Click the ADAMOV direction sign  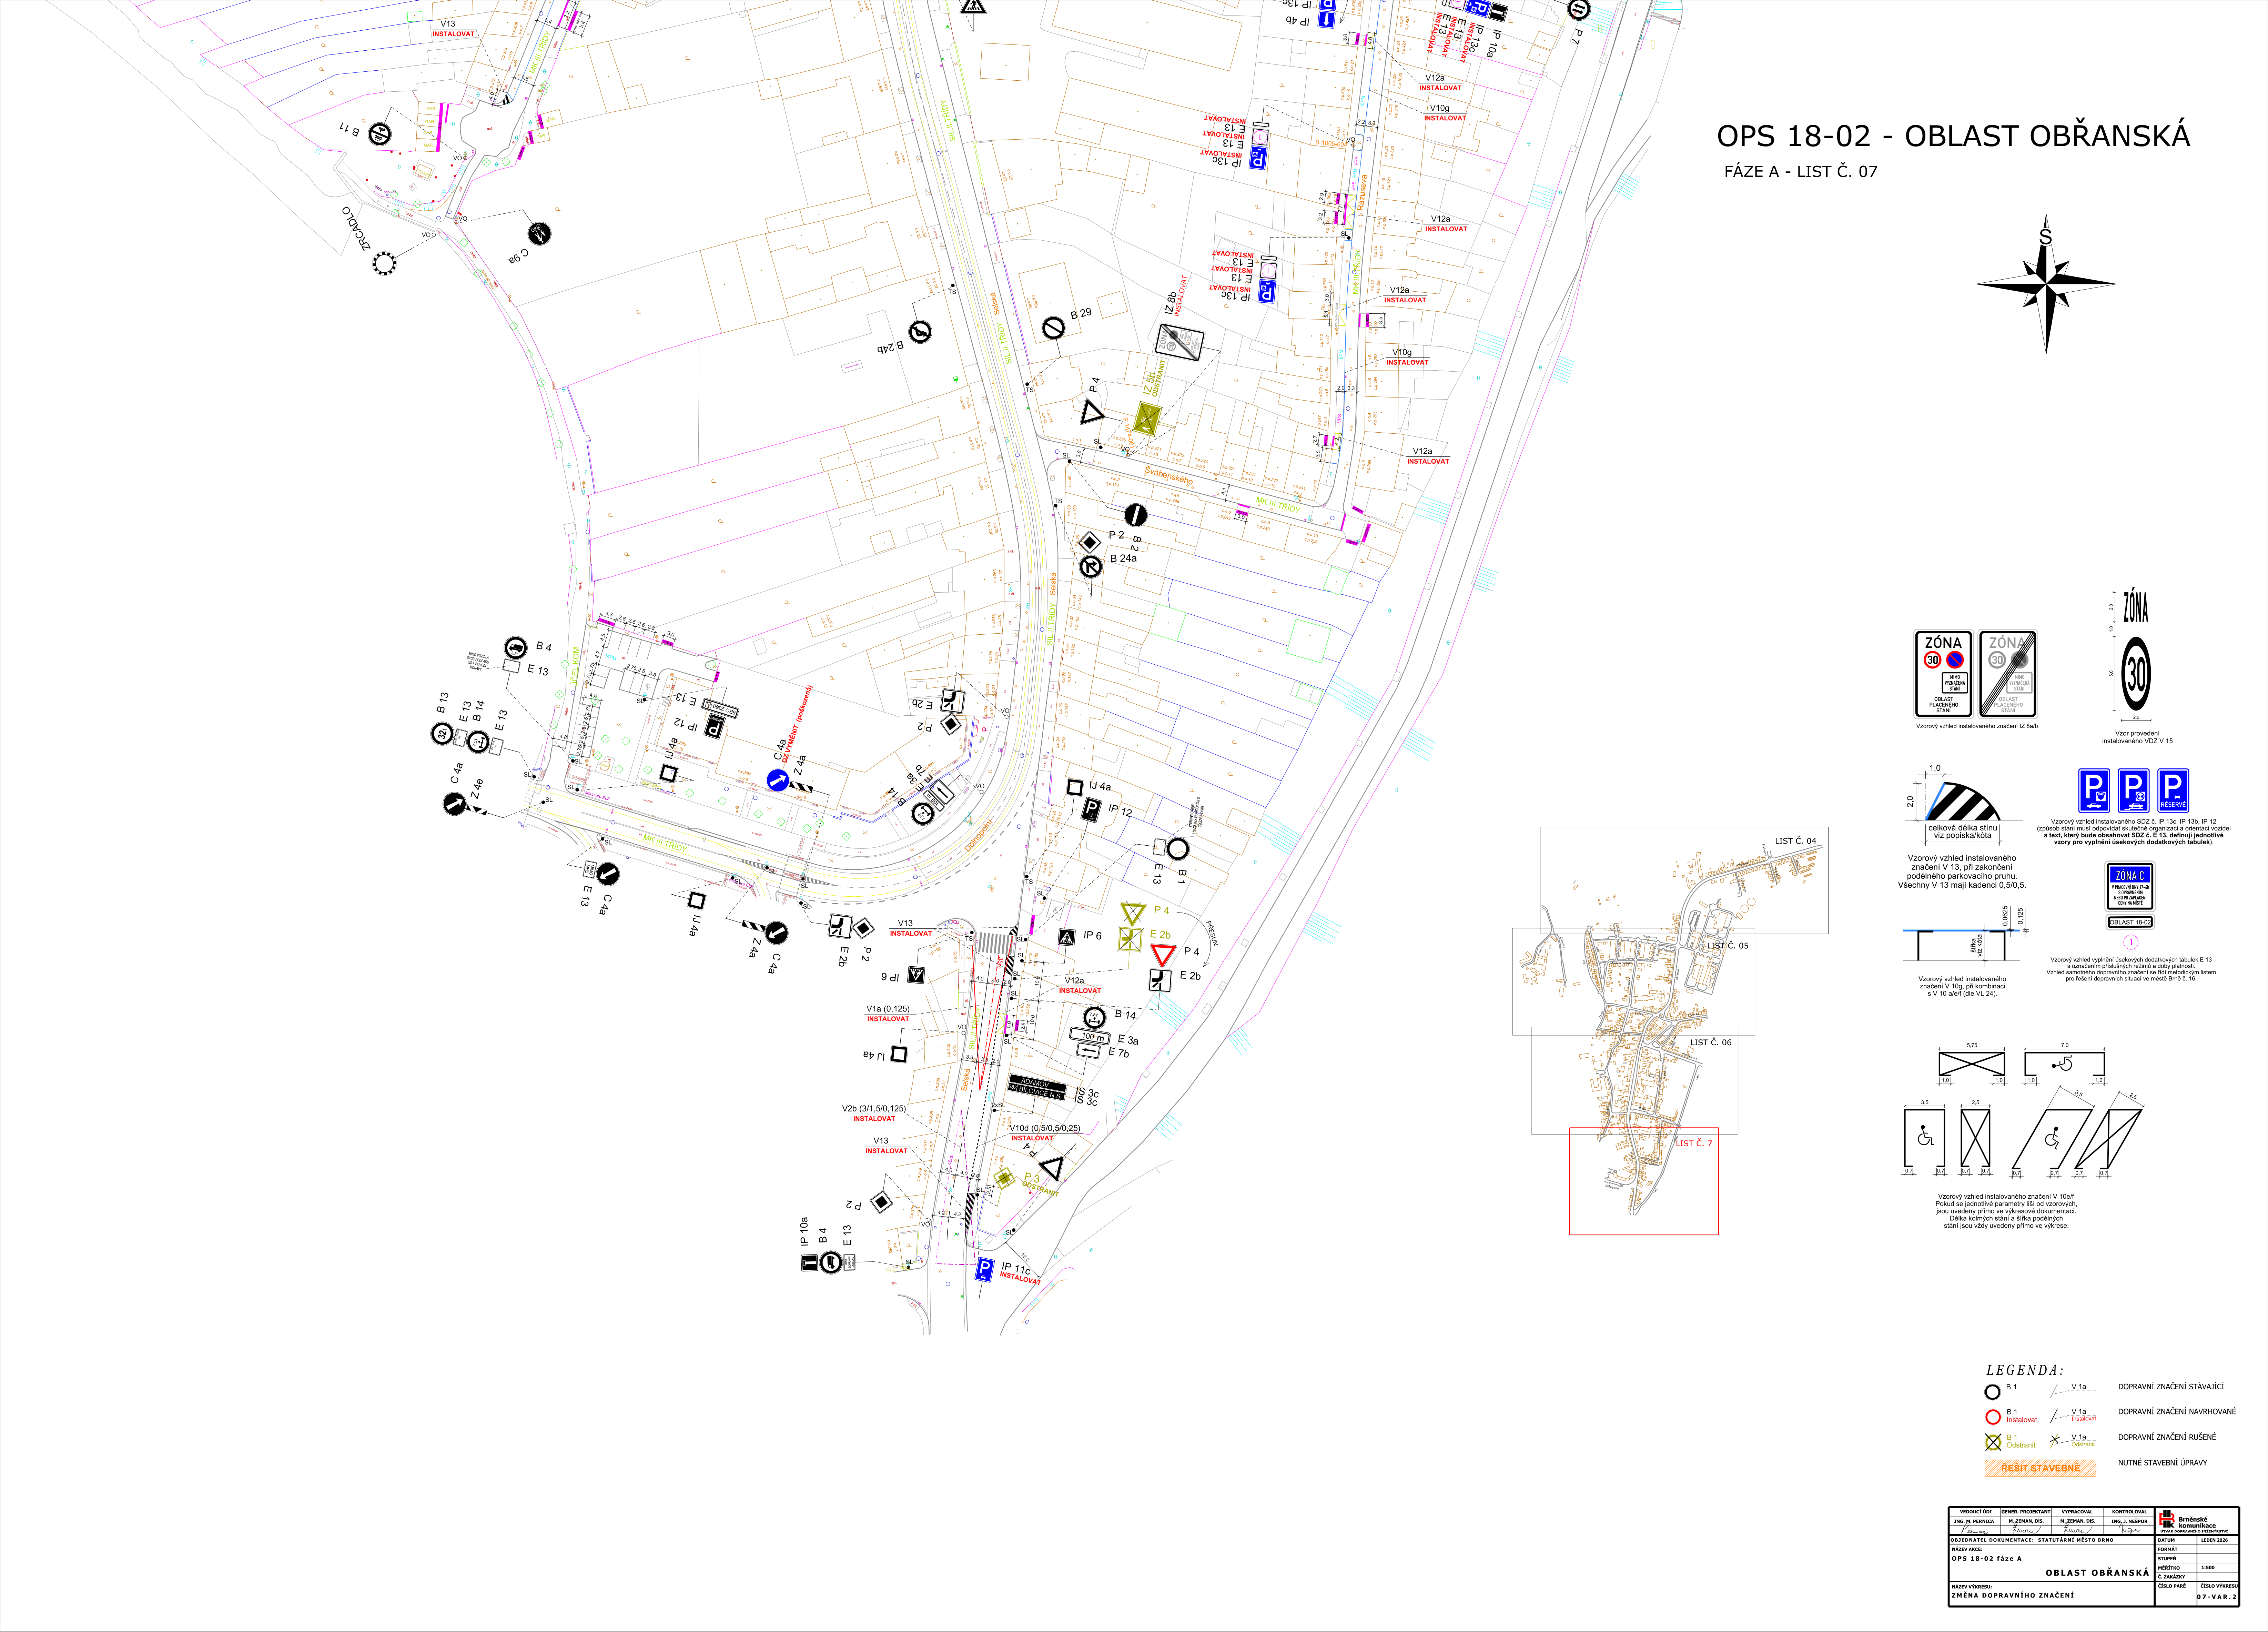point(1037,1083)
